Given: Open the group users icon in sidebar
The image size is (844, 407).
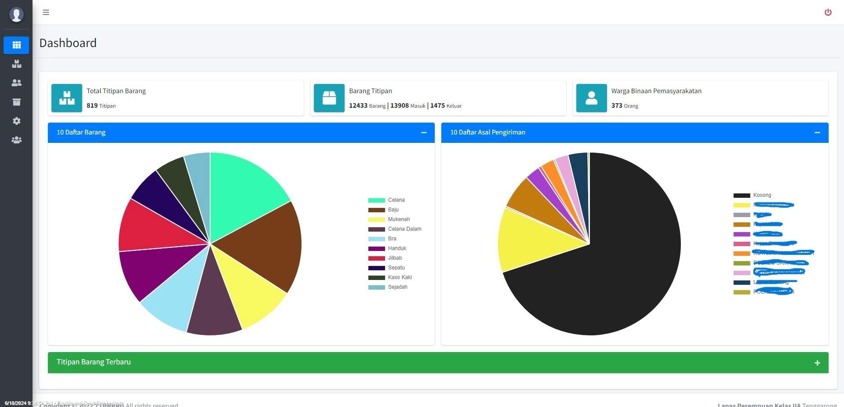Looking at the screenshot, I should click(x=16, y=140).
